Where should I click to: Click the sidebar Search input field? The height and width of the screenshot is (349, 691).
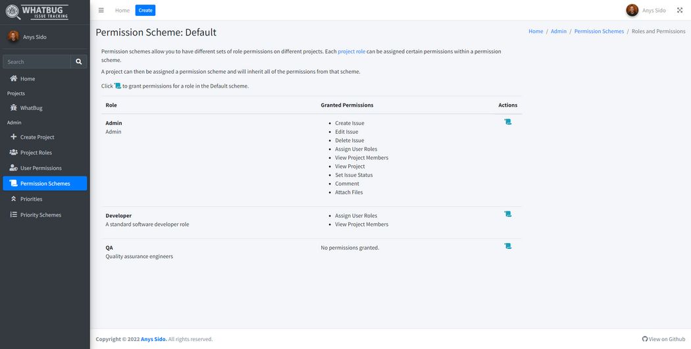tap(37, 62)
